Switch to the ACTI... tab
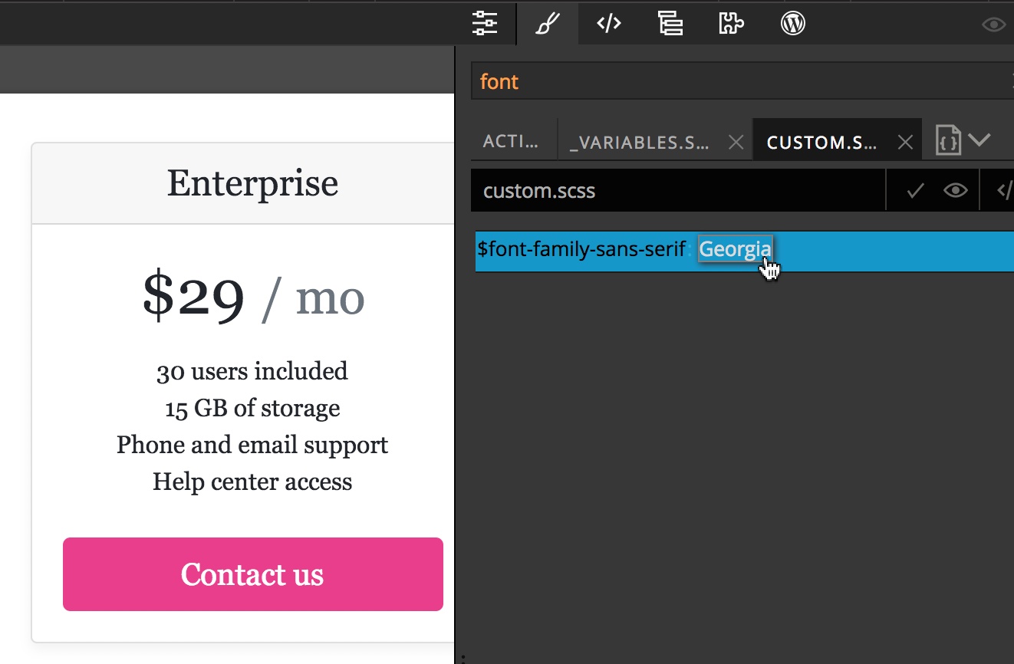1014x664 pixels. [x=511, y=142]
